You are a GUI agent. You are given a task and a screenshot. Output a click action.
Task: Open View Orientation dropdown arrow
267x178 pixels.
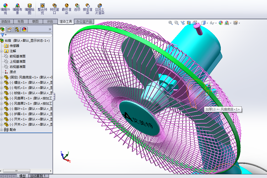198,23
